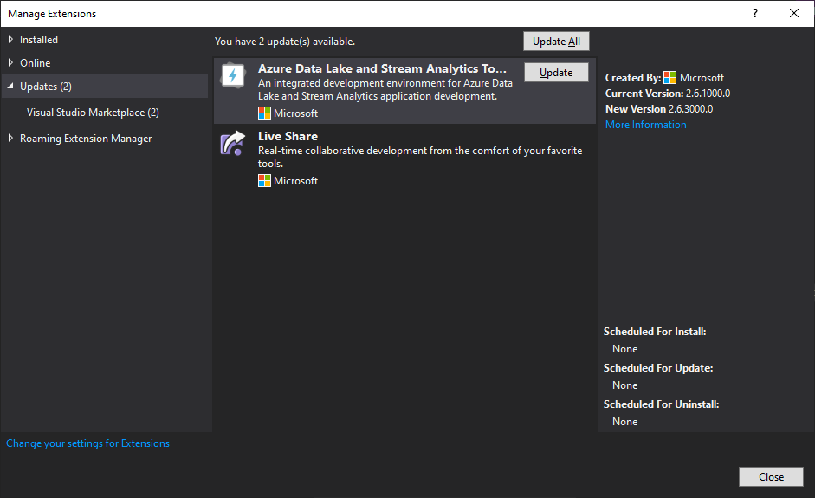The height and width of the screenshot is (498, 815).
Task: Click New Version 2.6.3000.0 text
Action: pos(658,109)
